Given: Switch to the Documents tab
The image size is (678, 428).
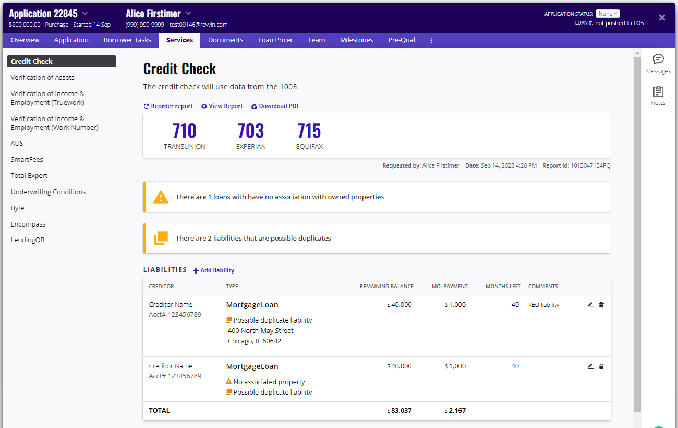Looking at the screenshot, I should [225, 40].
